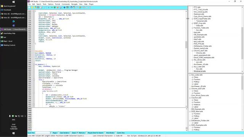244x137 pixels.
Task: Click the blue left arrow toolbar icon
Action: coord(48,8)
